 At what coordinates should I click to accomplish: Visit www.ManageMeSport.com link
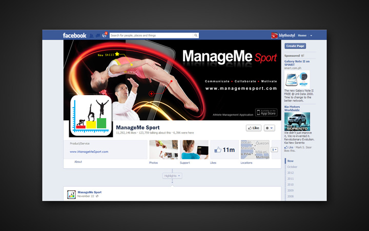(89, 151)
